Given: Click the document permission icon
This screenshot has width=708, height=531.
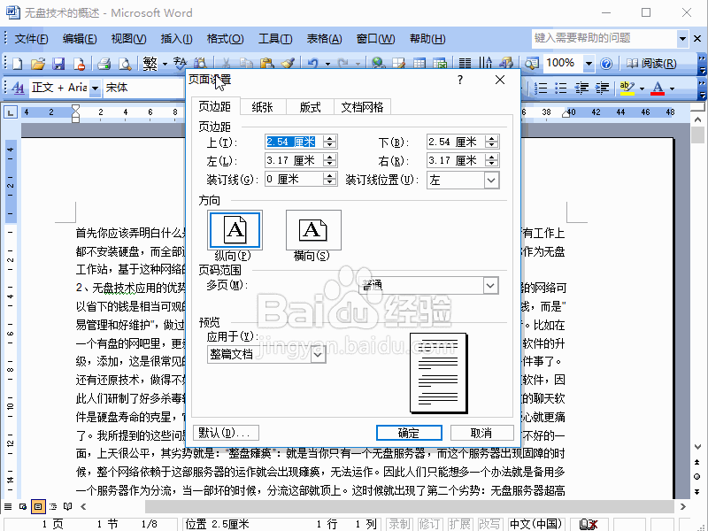Looking at the screenshot, I should pos(80,64).
